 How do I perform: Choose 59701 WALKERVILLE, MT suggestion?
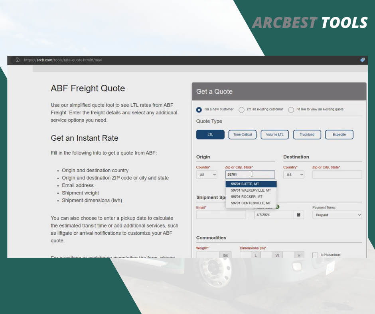coord(251,190)
